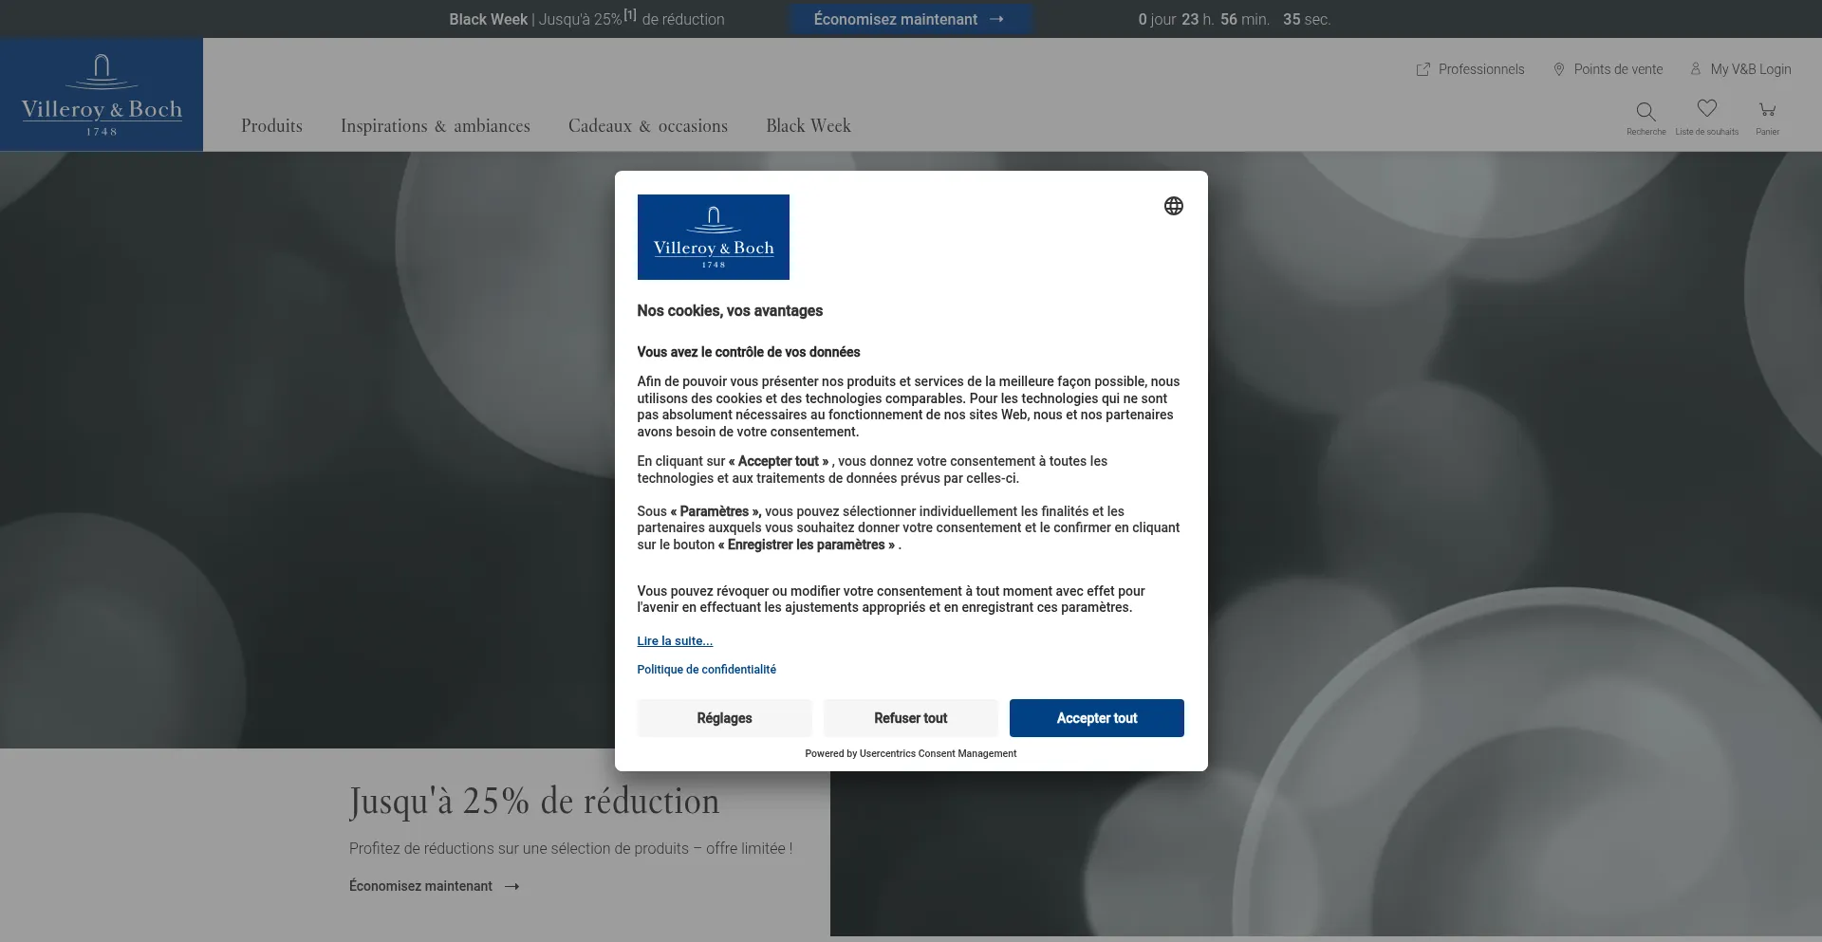
Task: Click the Villeroy & Boch header logo
Action: click(x=102, y=95)
